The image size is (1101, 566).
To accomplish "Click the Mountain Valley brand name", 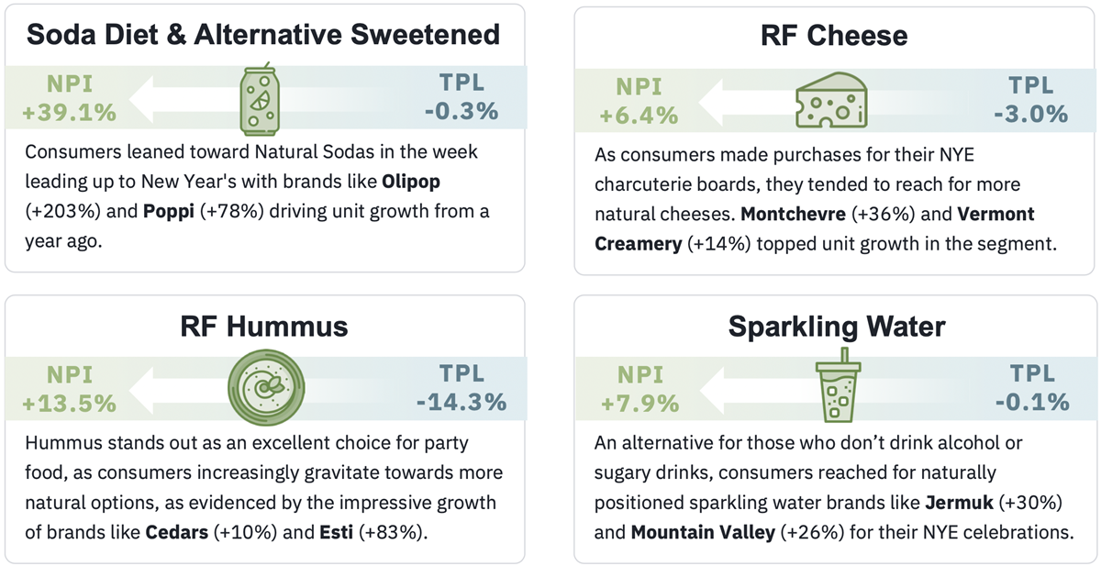I will pyautogui.click(x=702, y=531).
